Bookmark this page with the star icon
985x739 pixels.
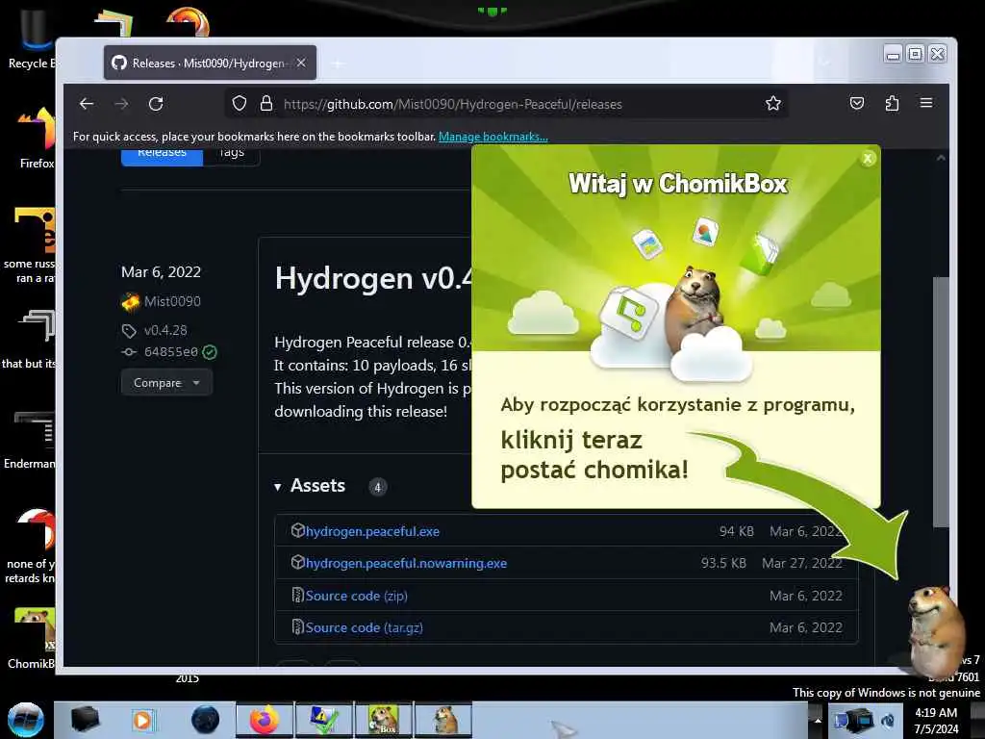pos(773,103)
